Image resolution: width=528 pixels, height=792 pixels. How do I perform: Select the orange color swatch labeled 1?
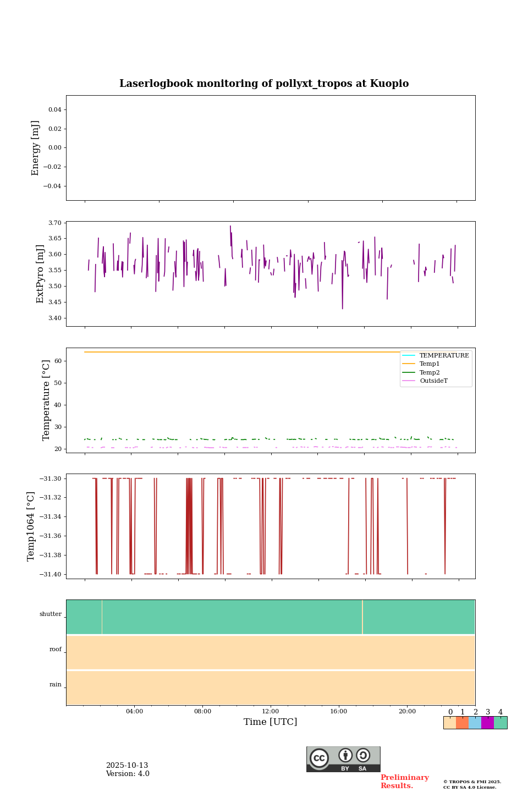coord(463,723)
